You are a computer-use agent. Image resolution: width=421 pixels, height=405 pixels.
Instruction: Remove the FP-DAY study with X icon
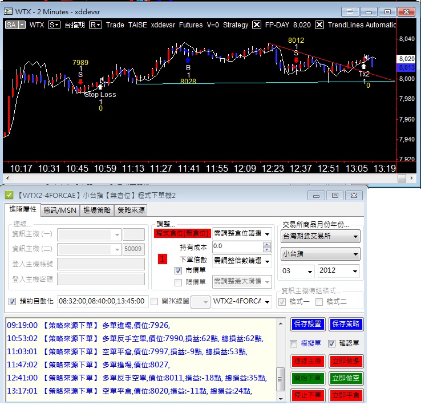pyautogui.click(x=257, y=25)
